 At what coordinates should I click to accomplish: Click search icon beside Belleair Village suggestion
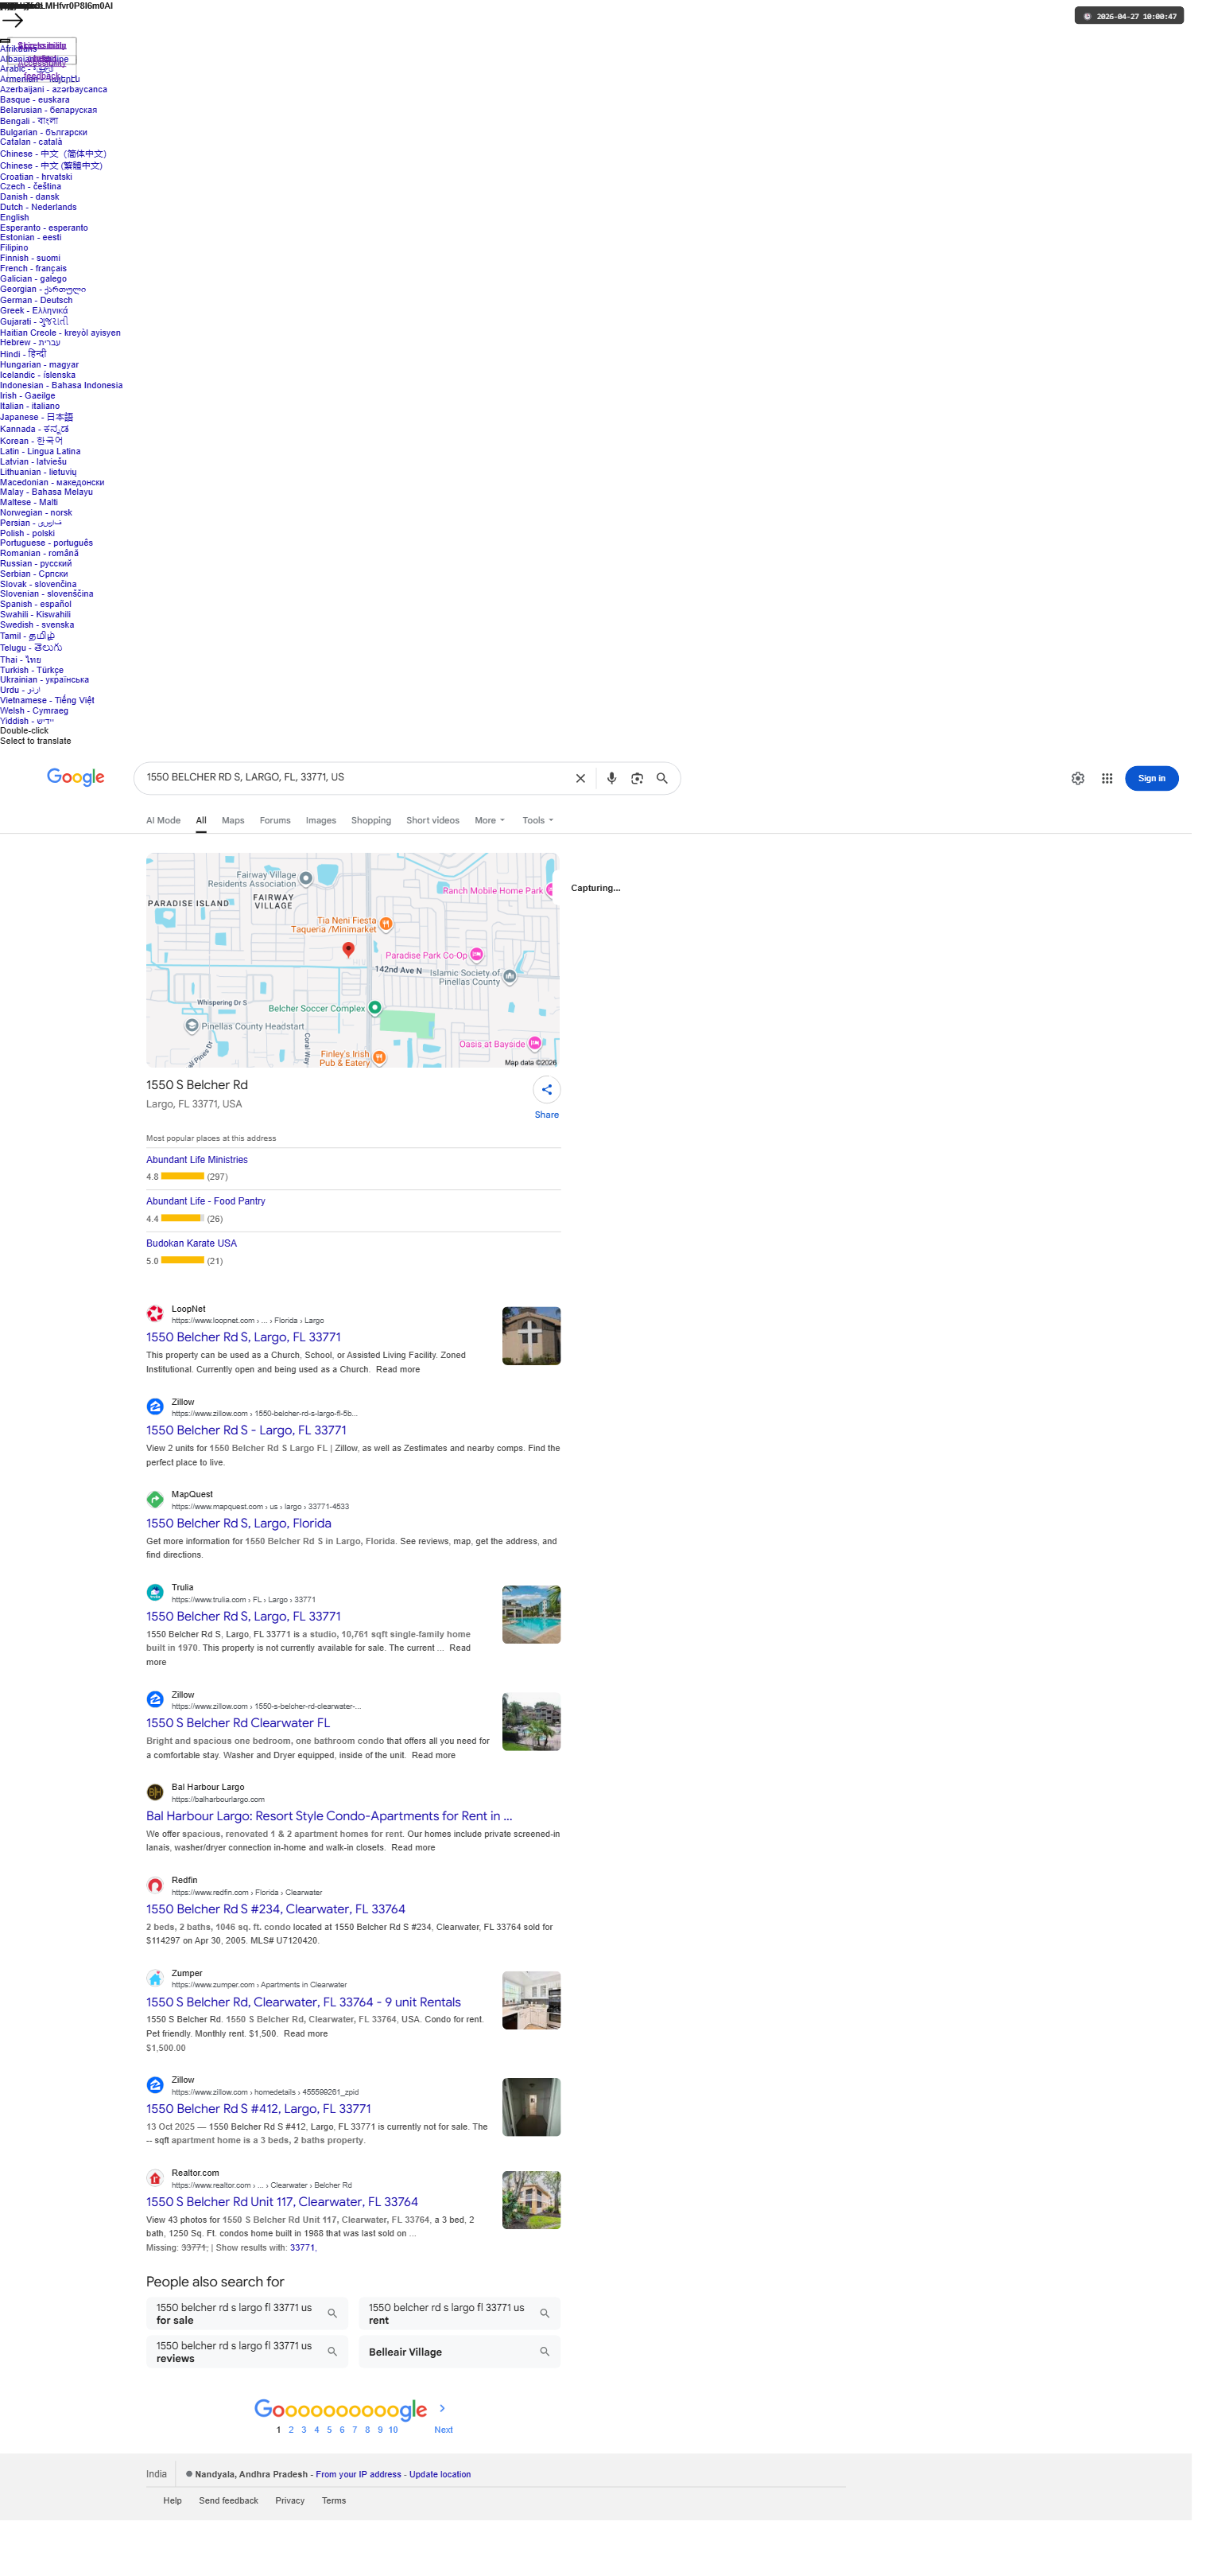pos(545,2352)
